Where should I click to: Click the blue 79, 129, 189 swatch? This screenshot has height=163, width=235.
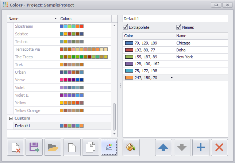point(129,43)
